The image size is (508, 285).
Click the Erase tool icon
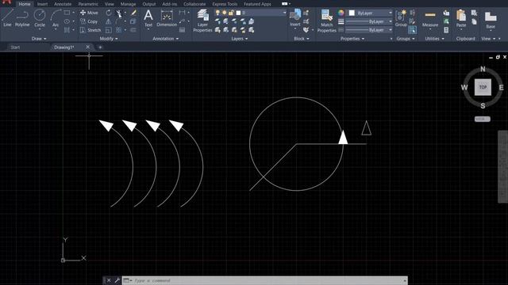133,13
